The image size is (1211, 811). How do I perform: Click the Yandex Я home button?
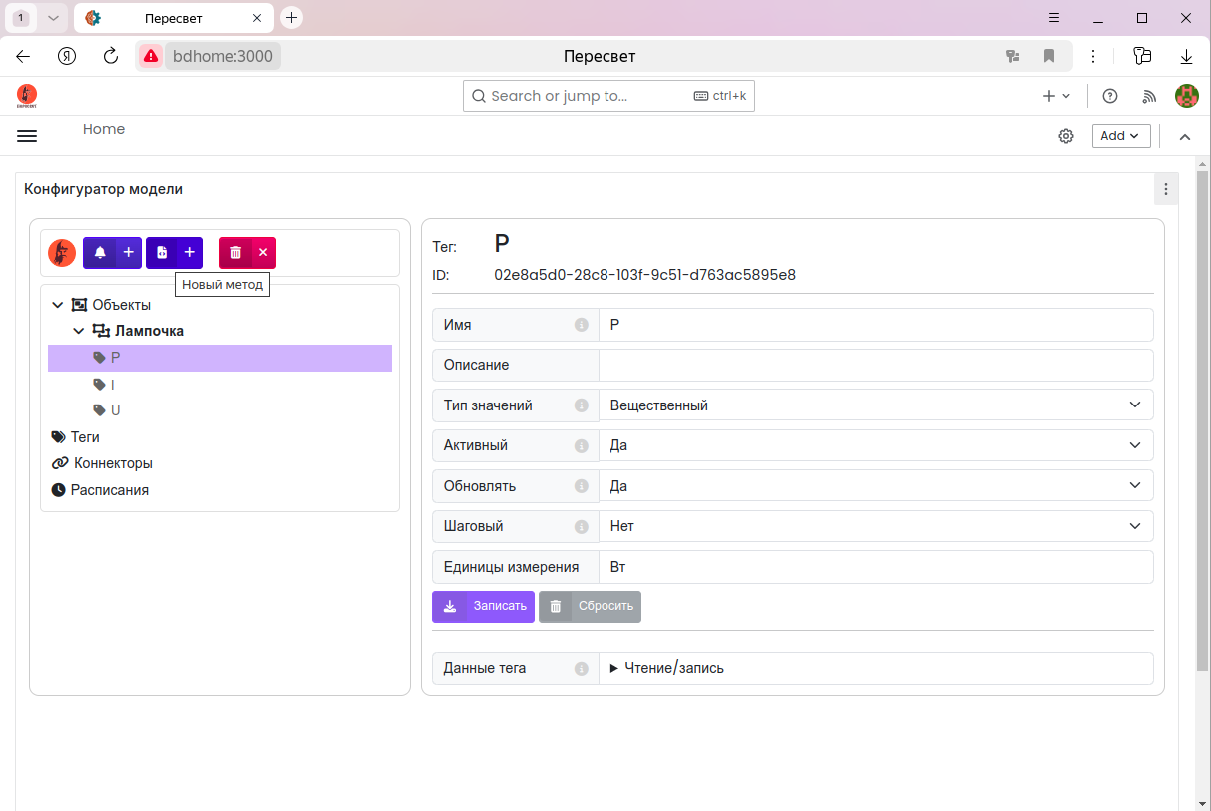[67, 56]
